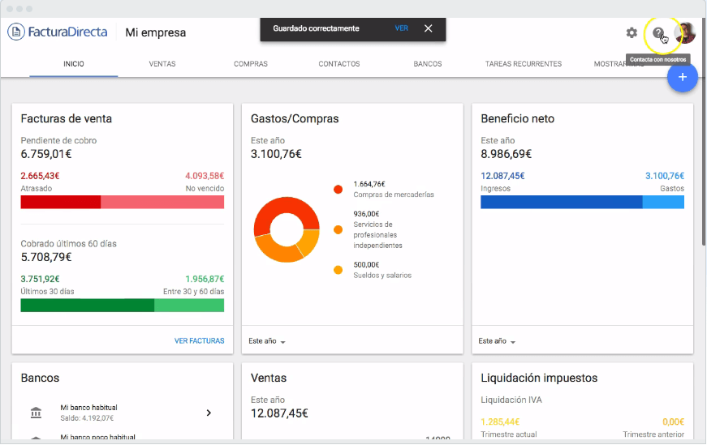The height and width of the screenshot is (445, 707).
Task: Switch to the Ventas tab
Action: click(162, 64)
